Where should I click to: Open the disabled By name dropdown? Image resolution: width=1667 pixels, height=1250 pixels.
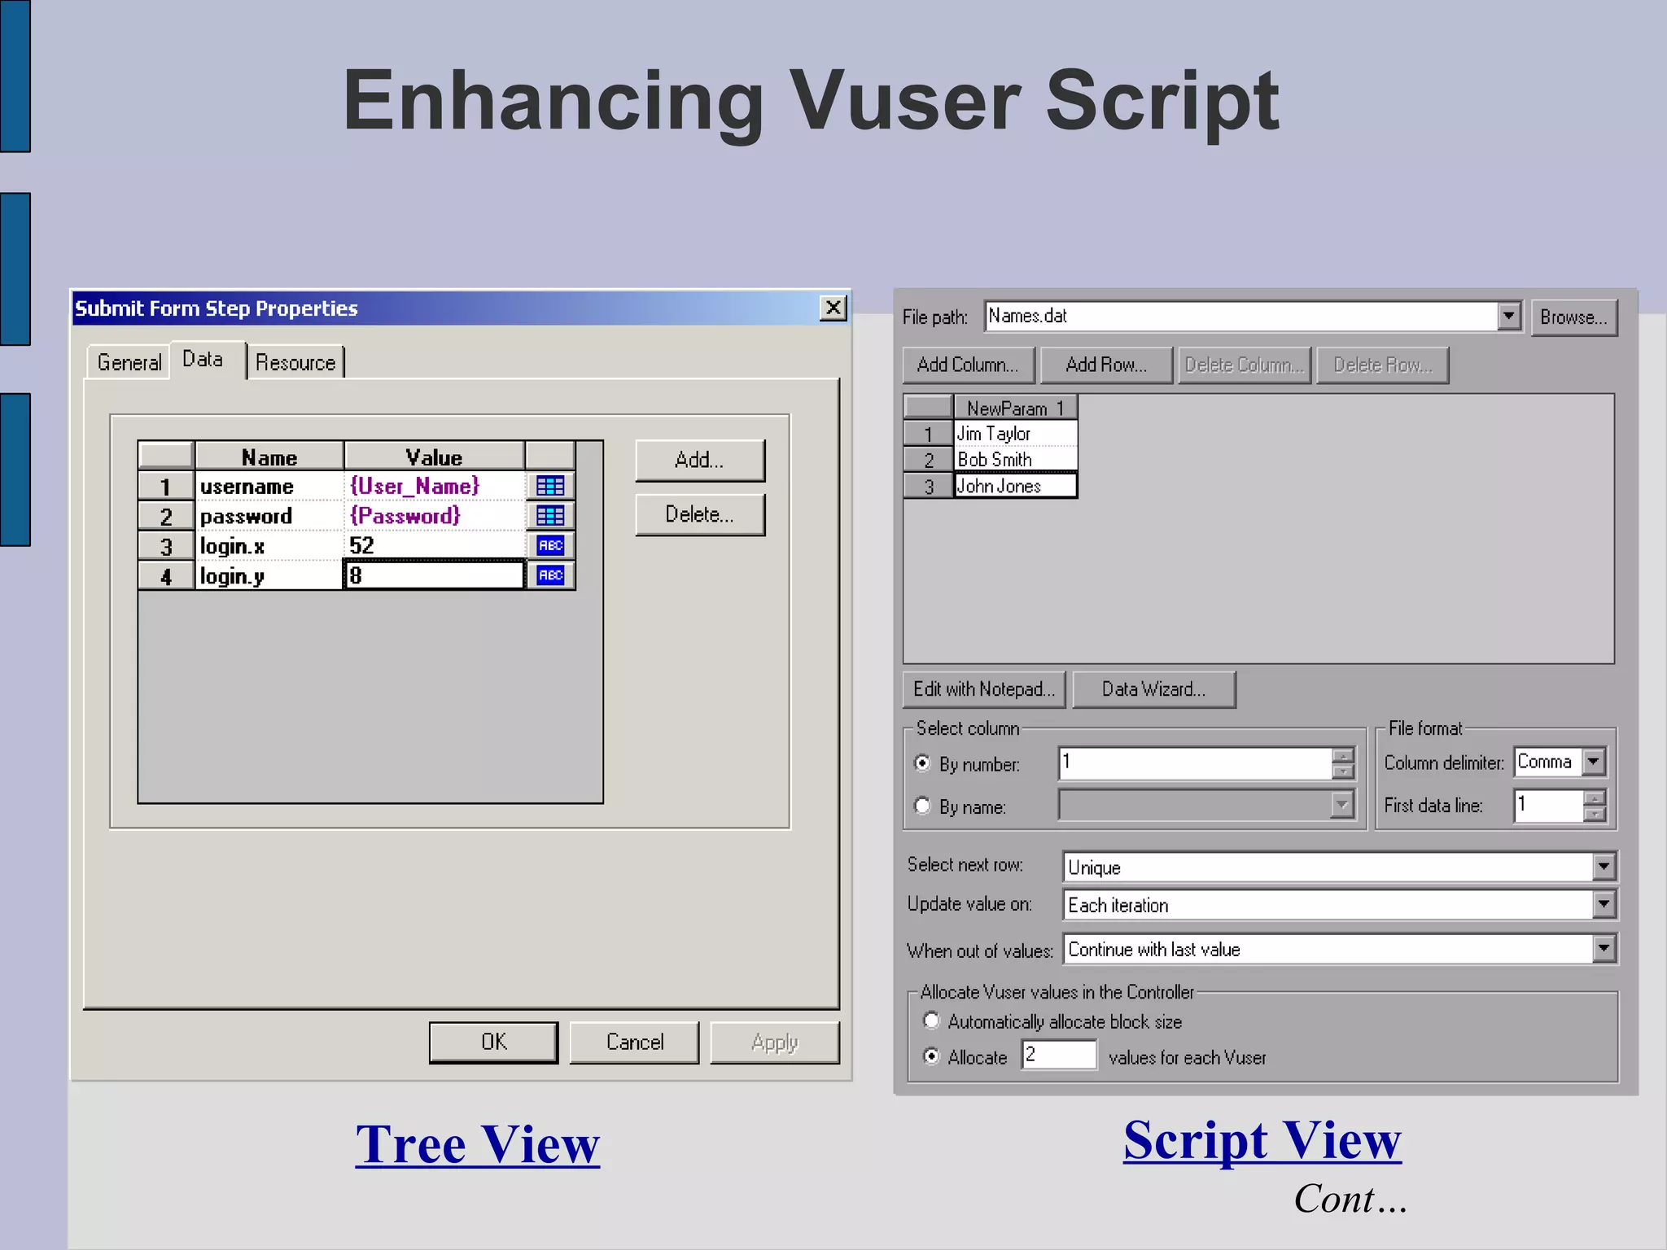pos(1341,806)
